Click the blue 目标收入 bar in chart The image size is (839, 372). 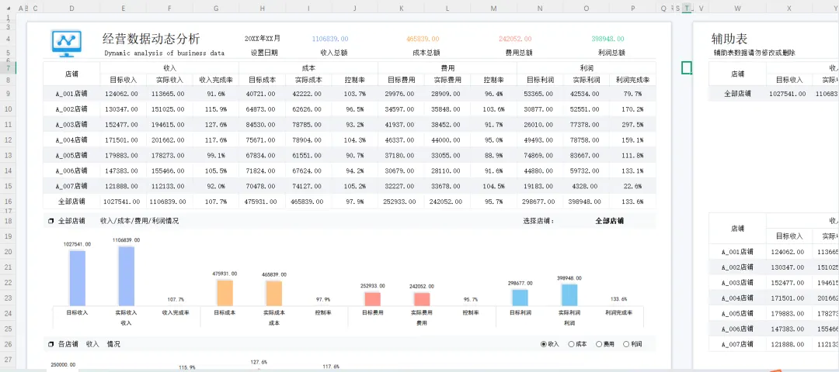(x=78, y=278)
